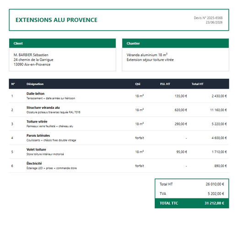Select the Dalle béton row title
The width and height of the screenshot is (238, 241).
pos(35,94)
